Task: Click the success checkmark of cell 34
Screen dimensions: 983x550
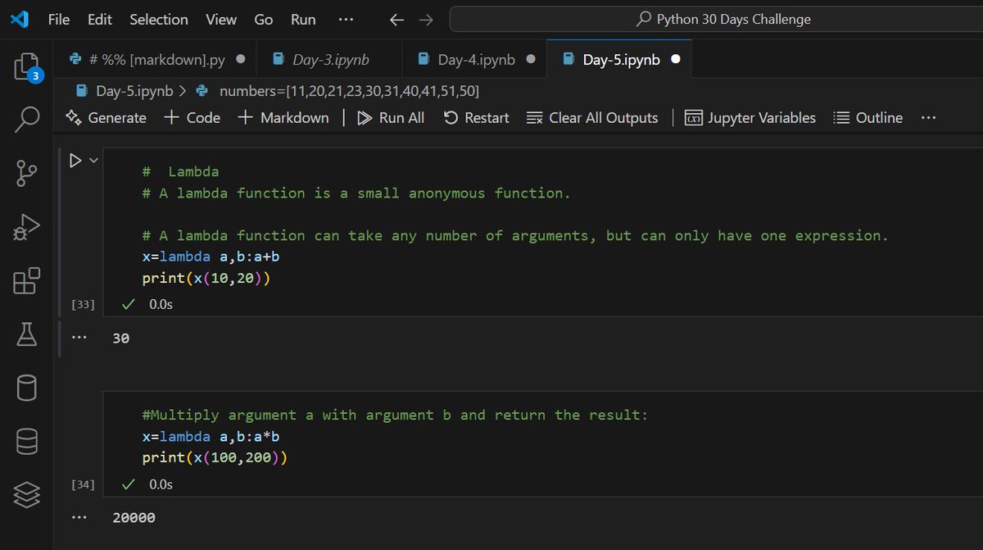Action: 128,484
